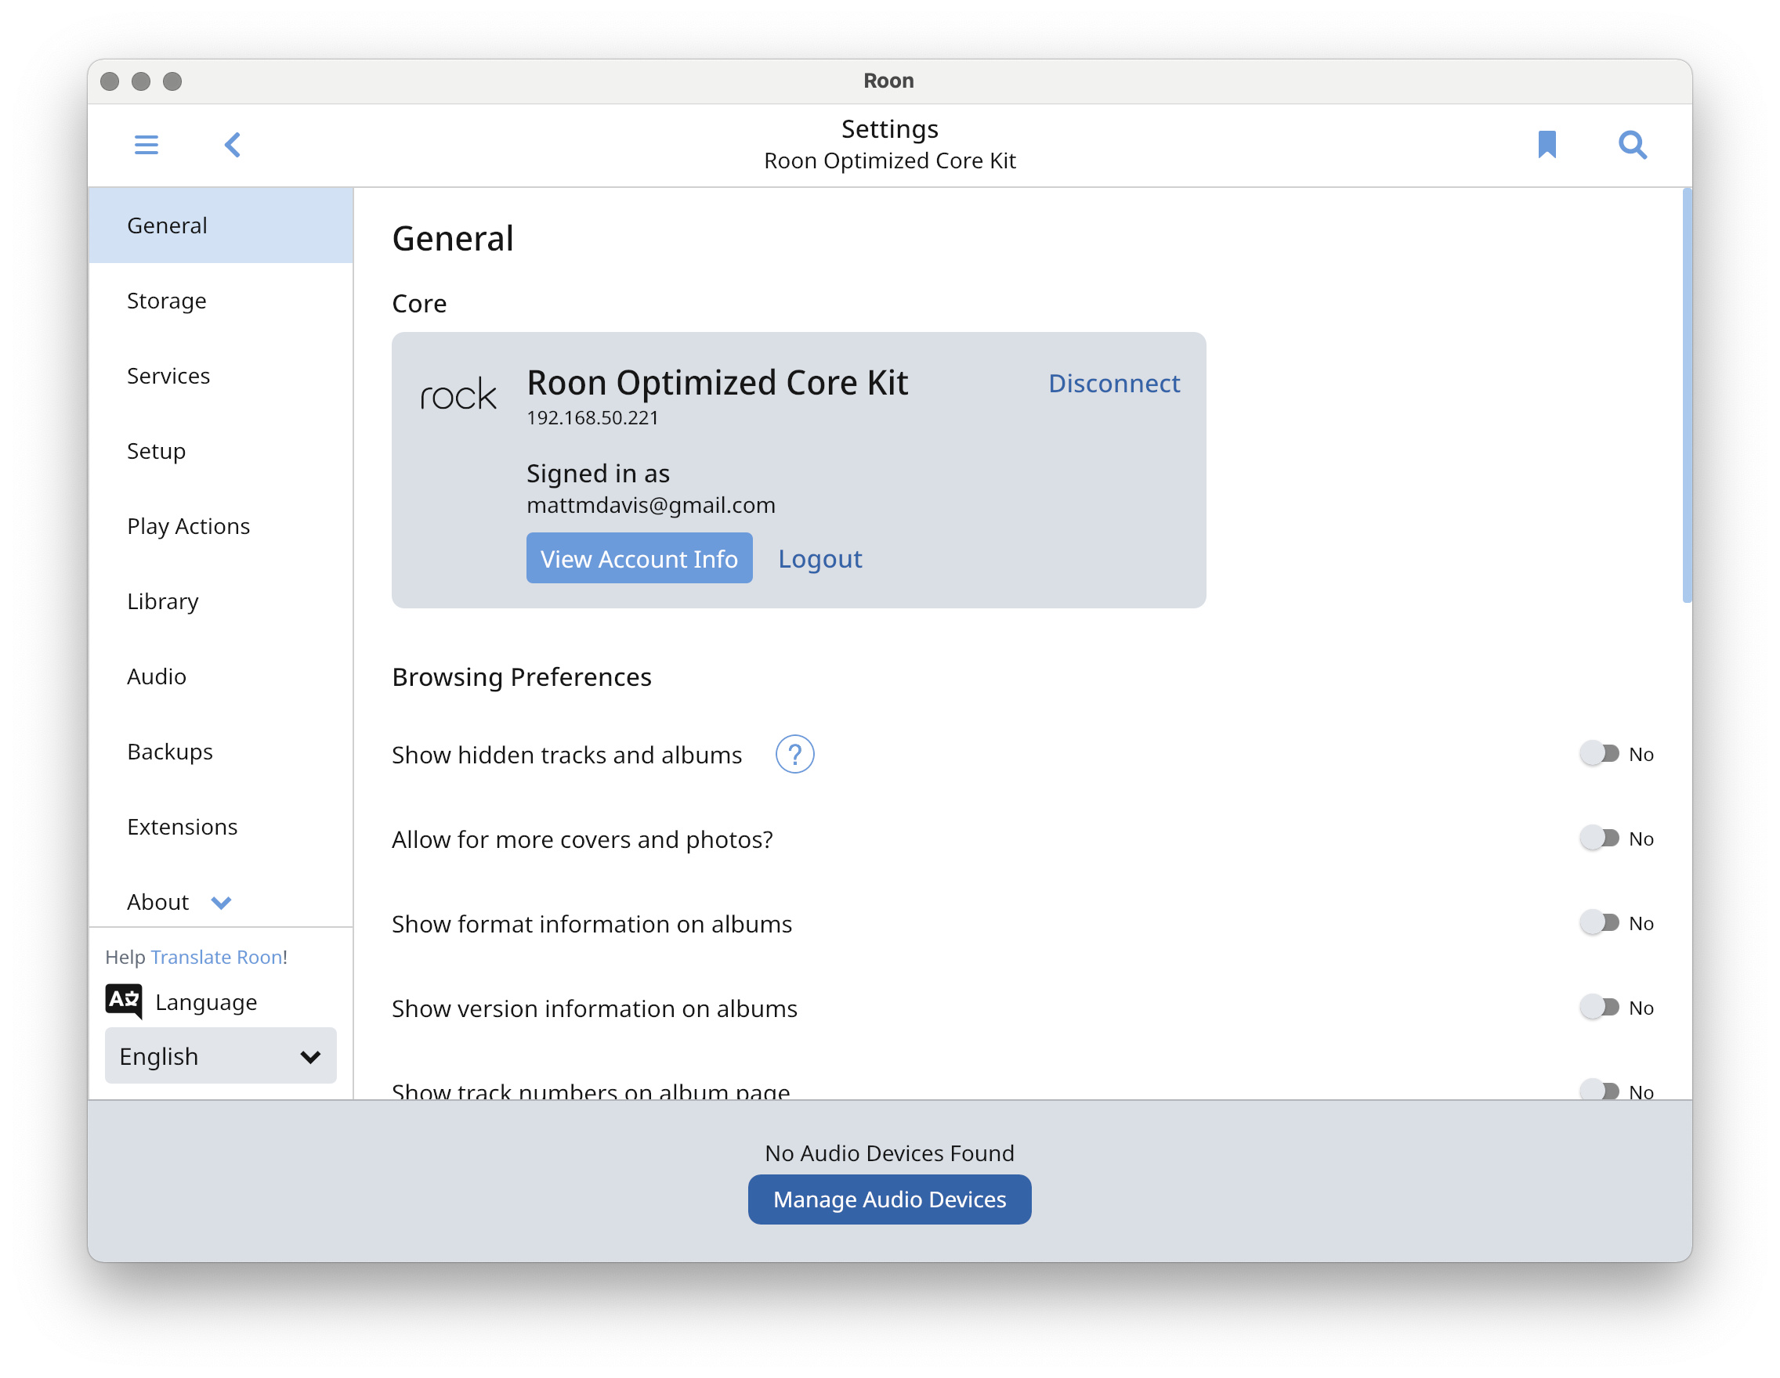
Task: Click the No Audio Devices Found message
Action: 889,1153
